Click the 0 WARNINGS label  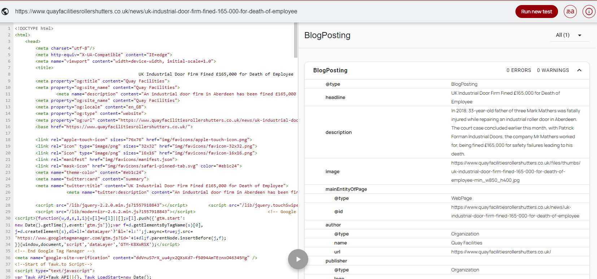click(x=553, y=70)
